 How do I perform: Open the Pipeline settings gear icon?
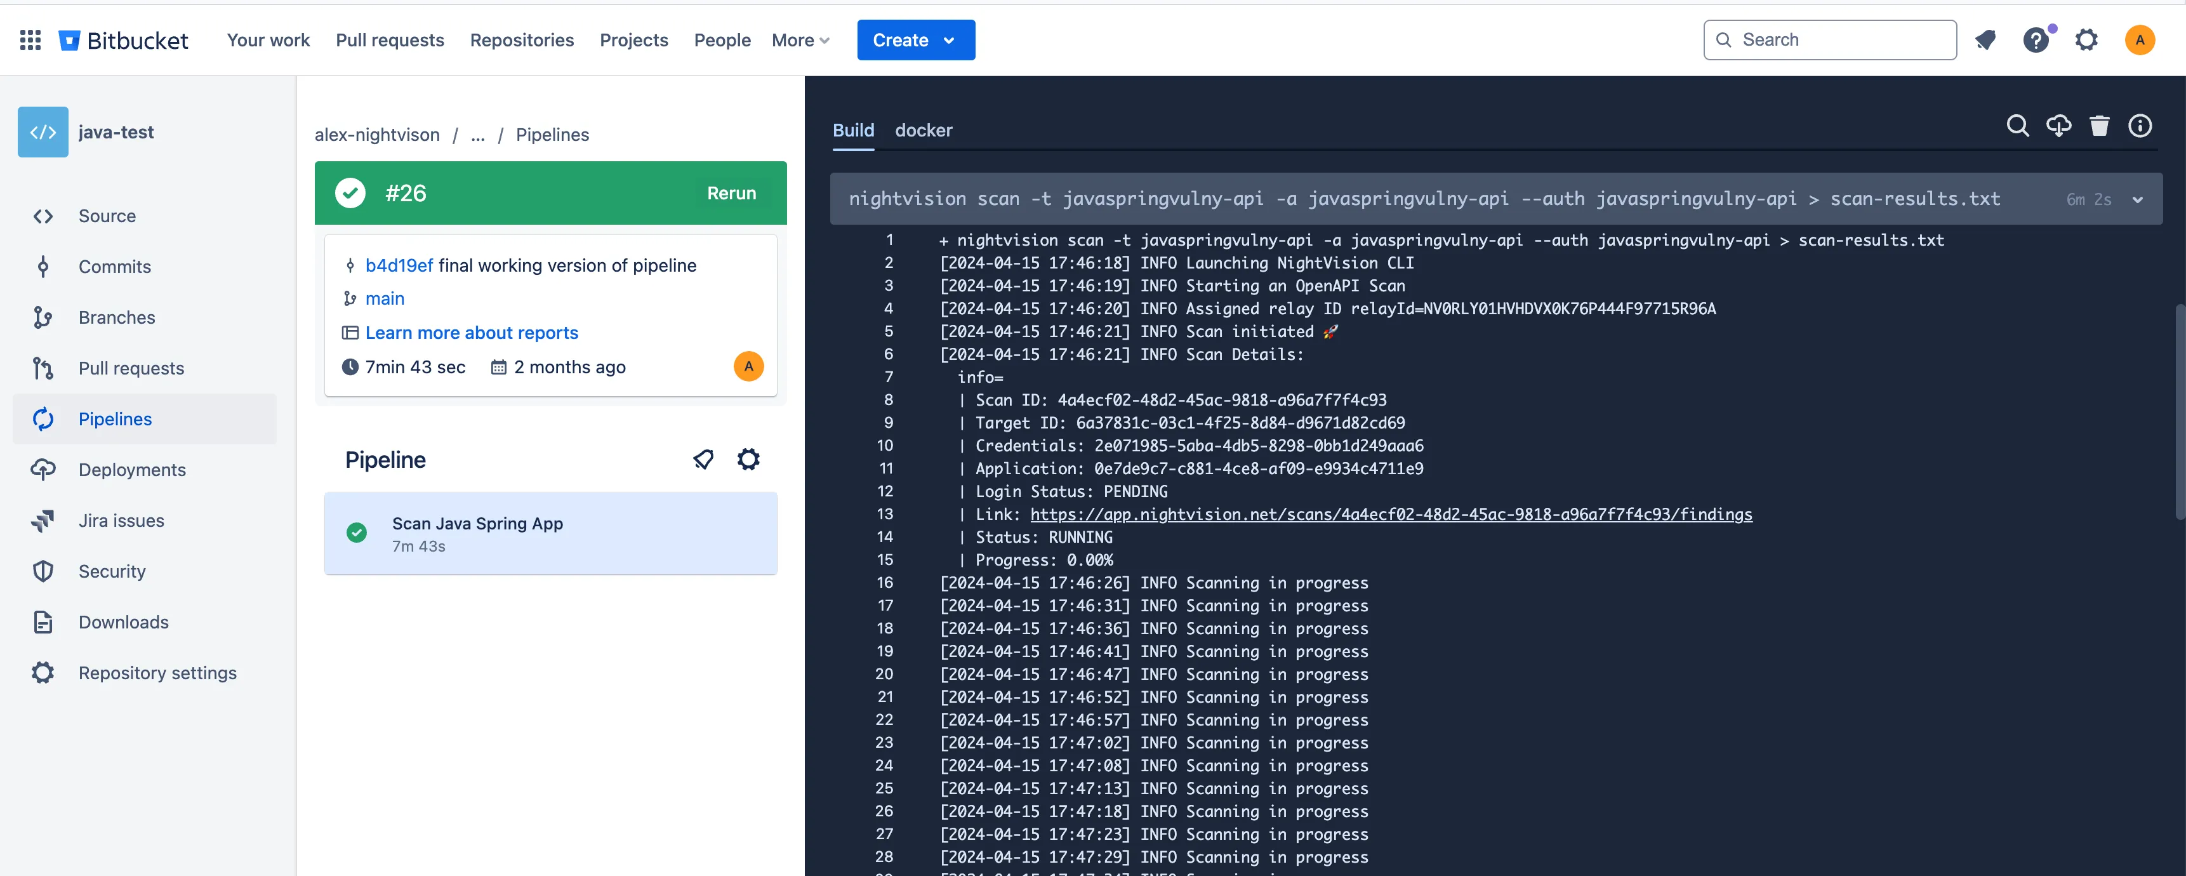coord(748,460)
